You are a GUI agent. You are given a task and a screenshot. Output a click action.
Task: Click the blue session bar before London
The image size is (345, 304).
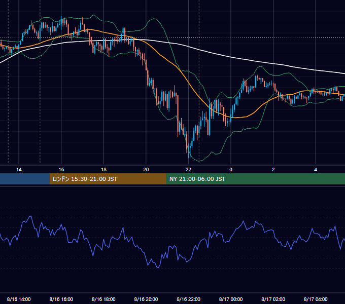click(25, 179)
